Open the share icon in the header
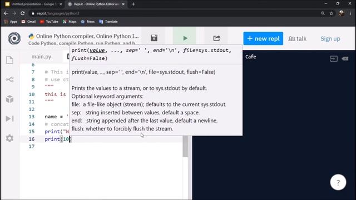This screenshot has width=356, height=200. click(x=216, y=38)
